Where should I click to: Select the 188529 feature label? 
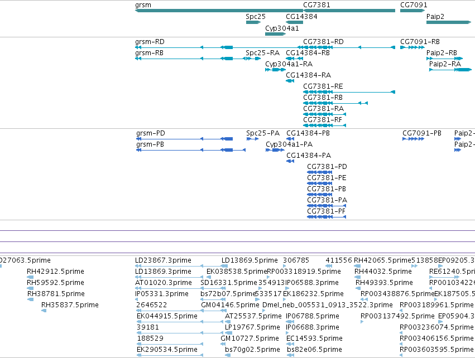(x=150, y=338)
